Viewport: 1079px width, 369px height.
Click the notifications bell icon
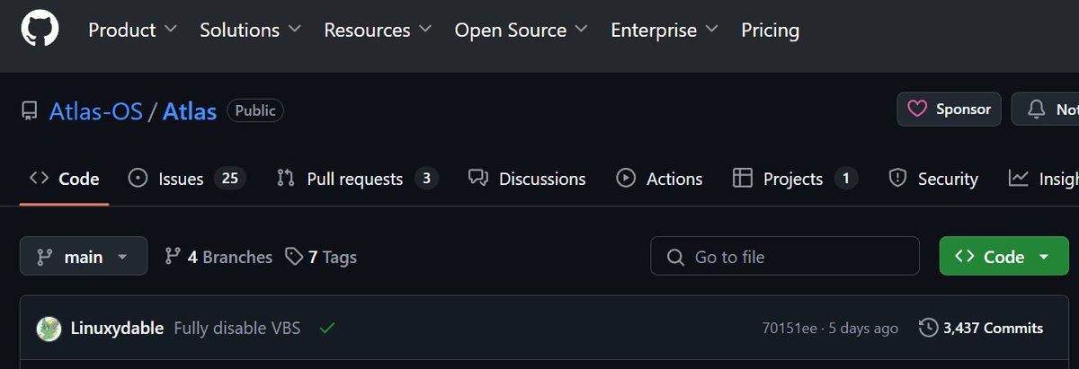[x=1037, y=110]
